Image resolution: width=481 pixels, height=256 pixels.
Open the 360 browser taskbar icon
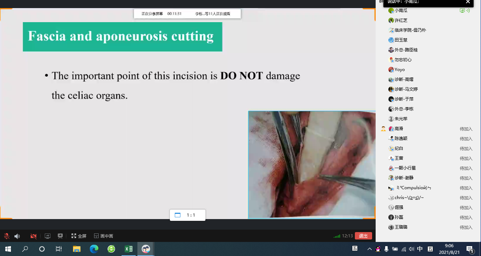pos(111,249)
